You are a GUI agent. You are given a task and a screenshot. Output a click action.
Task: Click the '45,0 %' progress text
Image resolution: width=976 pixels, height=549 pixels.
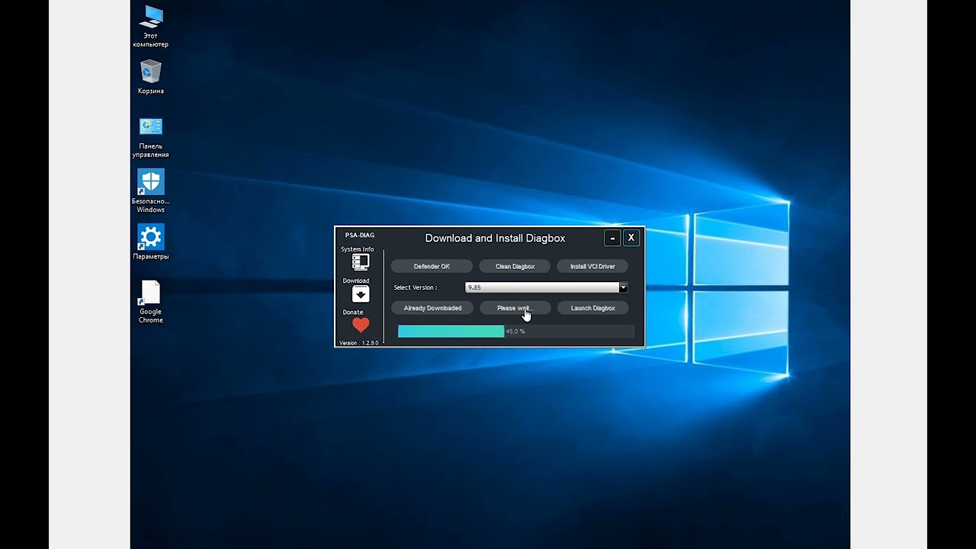pos(515,332)
